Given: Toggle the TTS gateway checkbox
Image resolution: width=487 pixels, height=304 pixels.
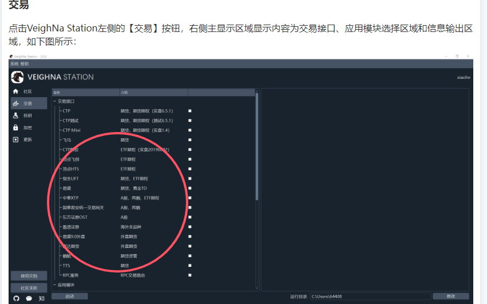Looking at the screenshot, I should (x=190, y=266).
